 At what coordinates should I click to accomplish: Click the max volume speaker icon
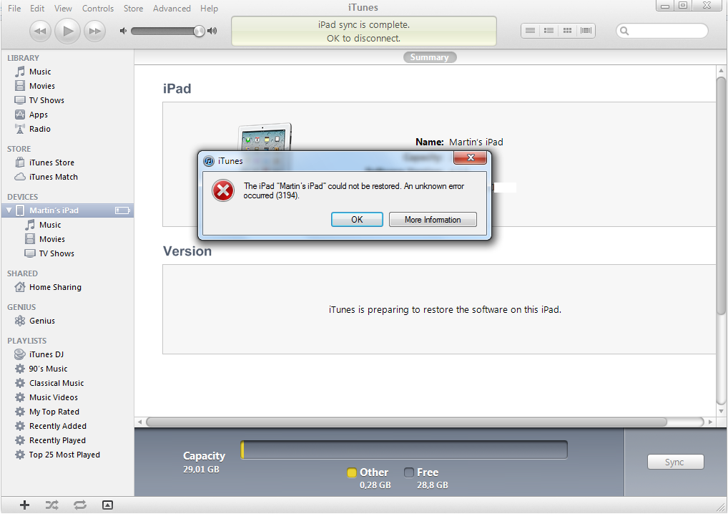(212, 31)
